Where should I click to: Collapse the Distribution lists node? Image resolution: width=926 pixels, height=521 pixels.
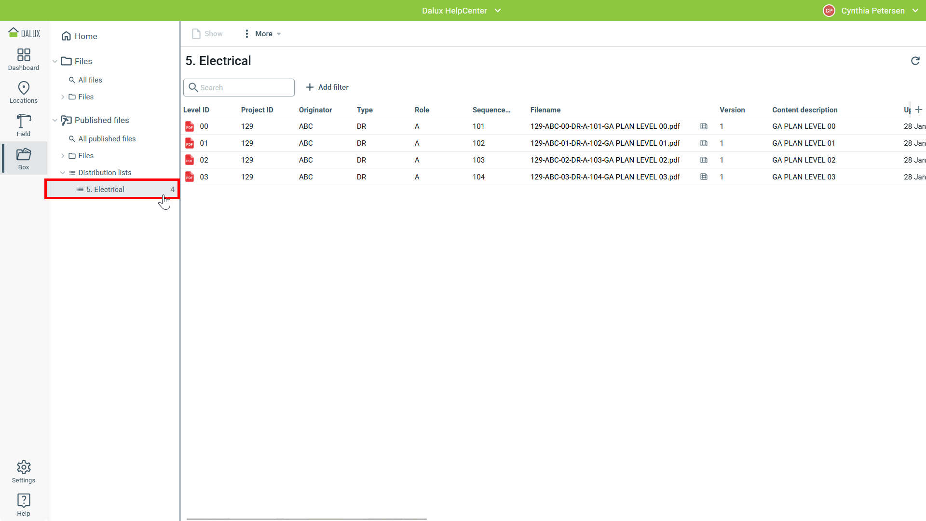point(63,173)
